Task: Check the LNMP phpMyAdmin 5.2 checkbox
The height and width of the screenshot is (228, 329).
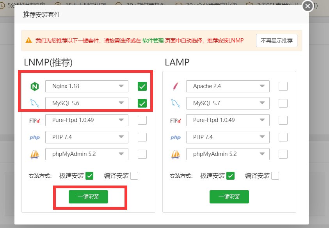Action: [142, 154]
